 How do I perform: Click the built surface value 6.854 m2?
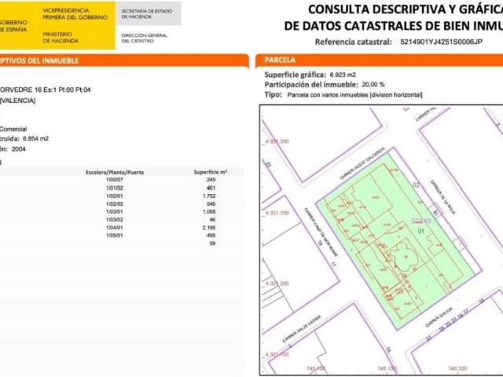(x=35, y=139)
